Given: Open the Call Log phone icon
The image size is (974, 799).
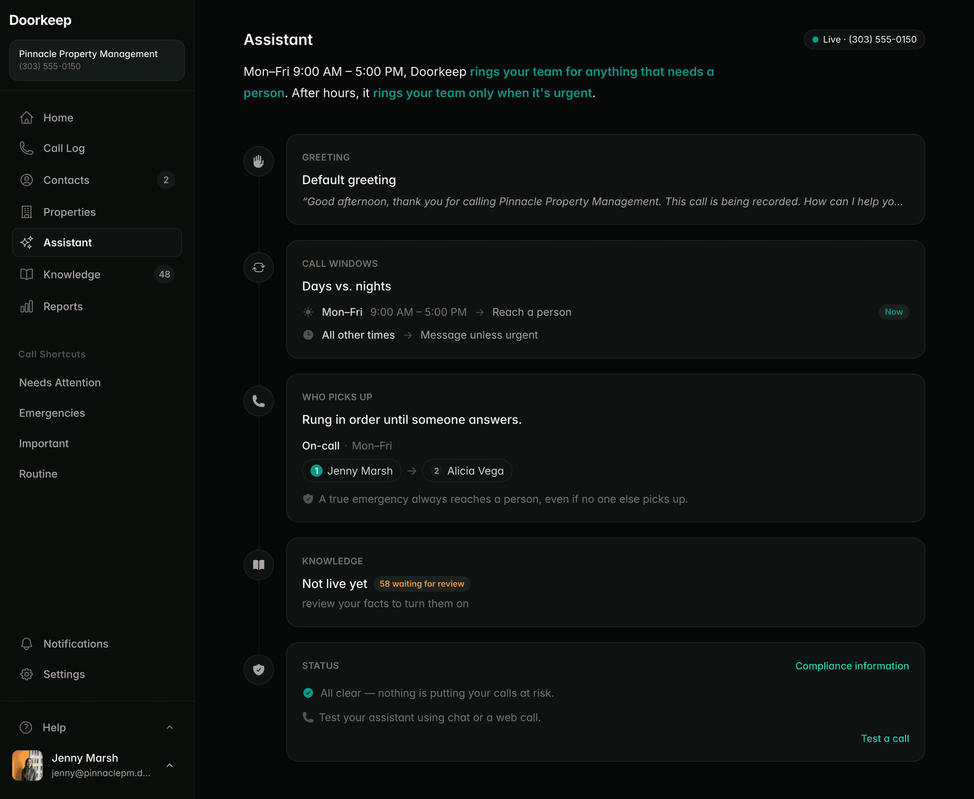Looking at the screenshot, I should [x=26, y=148].
